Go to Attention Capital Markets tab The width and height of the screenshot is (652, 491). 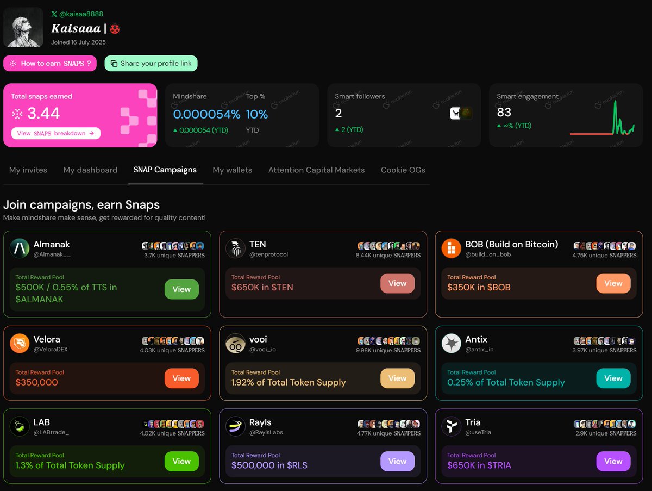[x=316, y=170]
